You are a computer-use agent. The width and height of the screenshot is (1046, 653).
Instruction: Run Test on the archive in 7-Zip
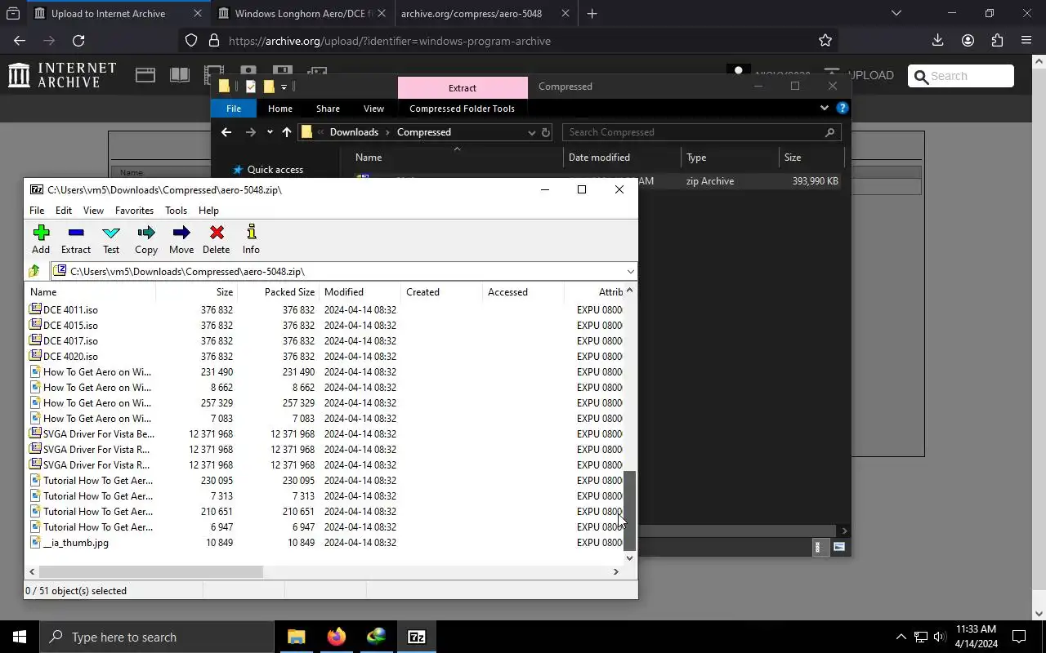click(111, 239)
